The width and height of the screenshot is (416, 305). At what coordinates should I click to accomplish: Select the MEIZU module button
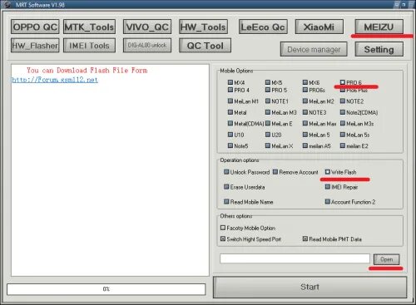pos(379,27)
